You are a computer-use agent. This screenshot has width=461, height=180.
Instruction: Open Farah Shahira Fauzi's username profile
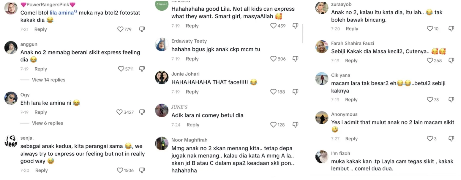tap(353, 43)
